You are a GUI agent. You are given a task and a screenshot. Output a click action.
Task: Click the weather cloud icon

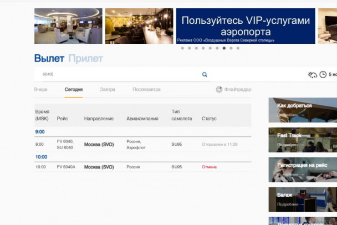313,75
